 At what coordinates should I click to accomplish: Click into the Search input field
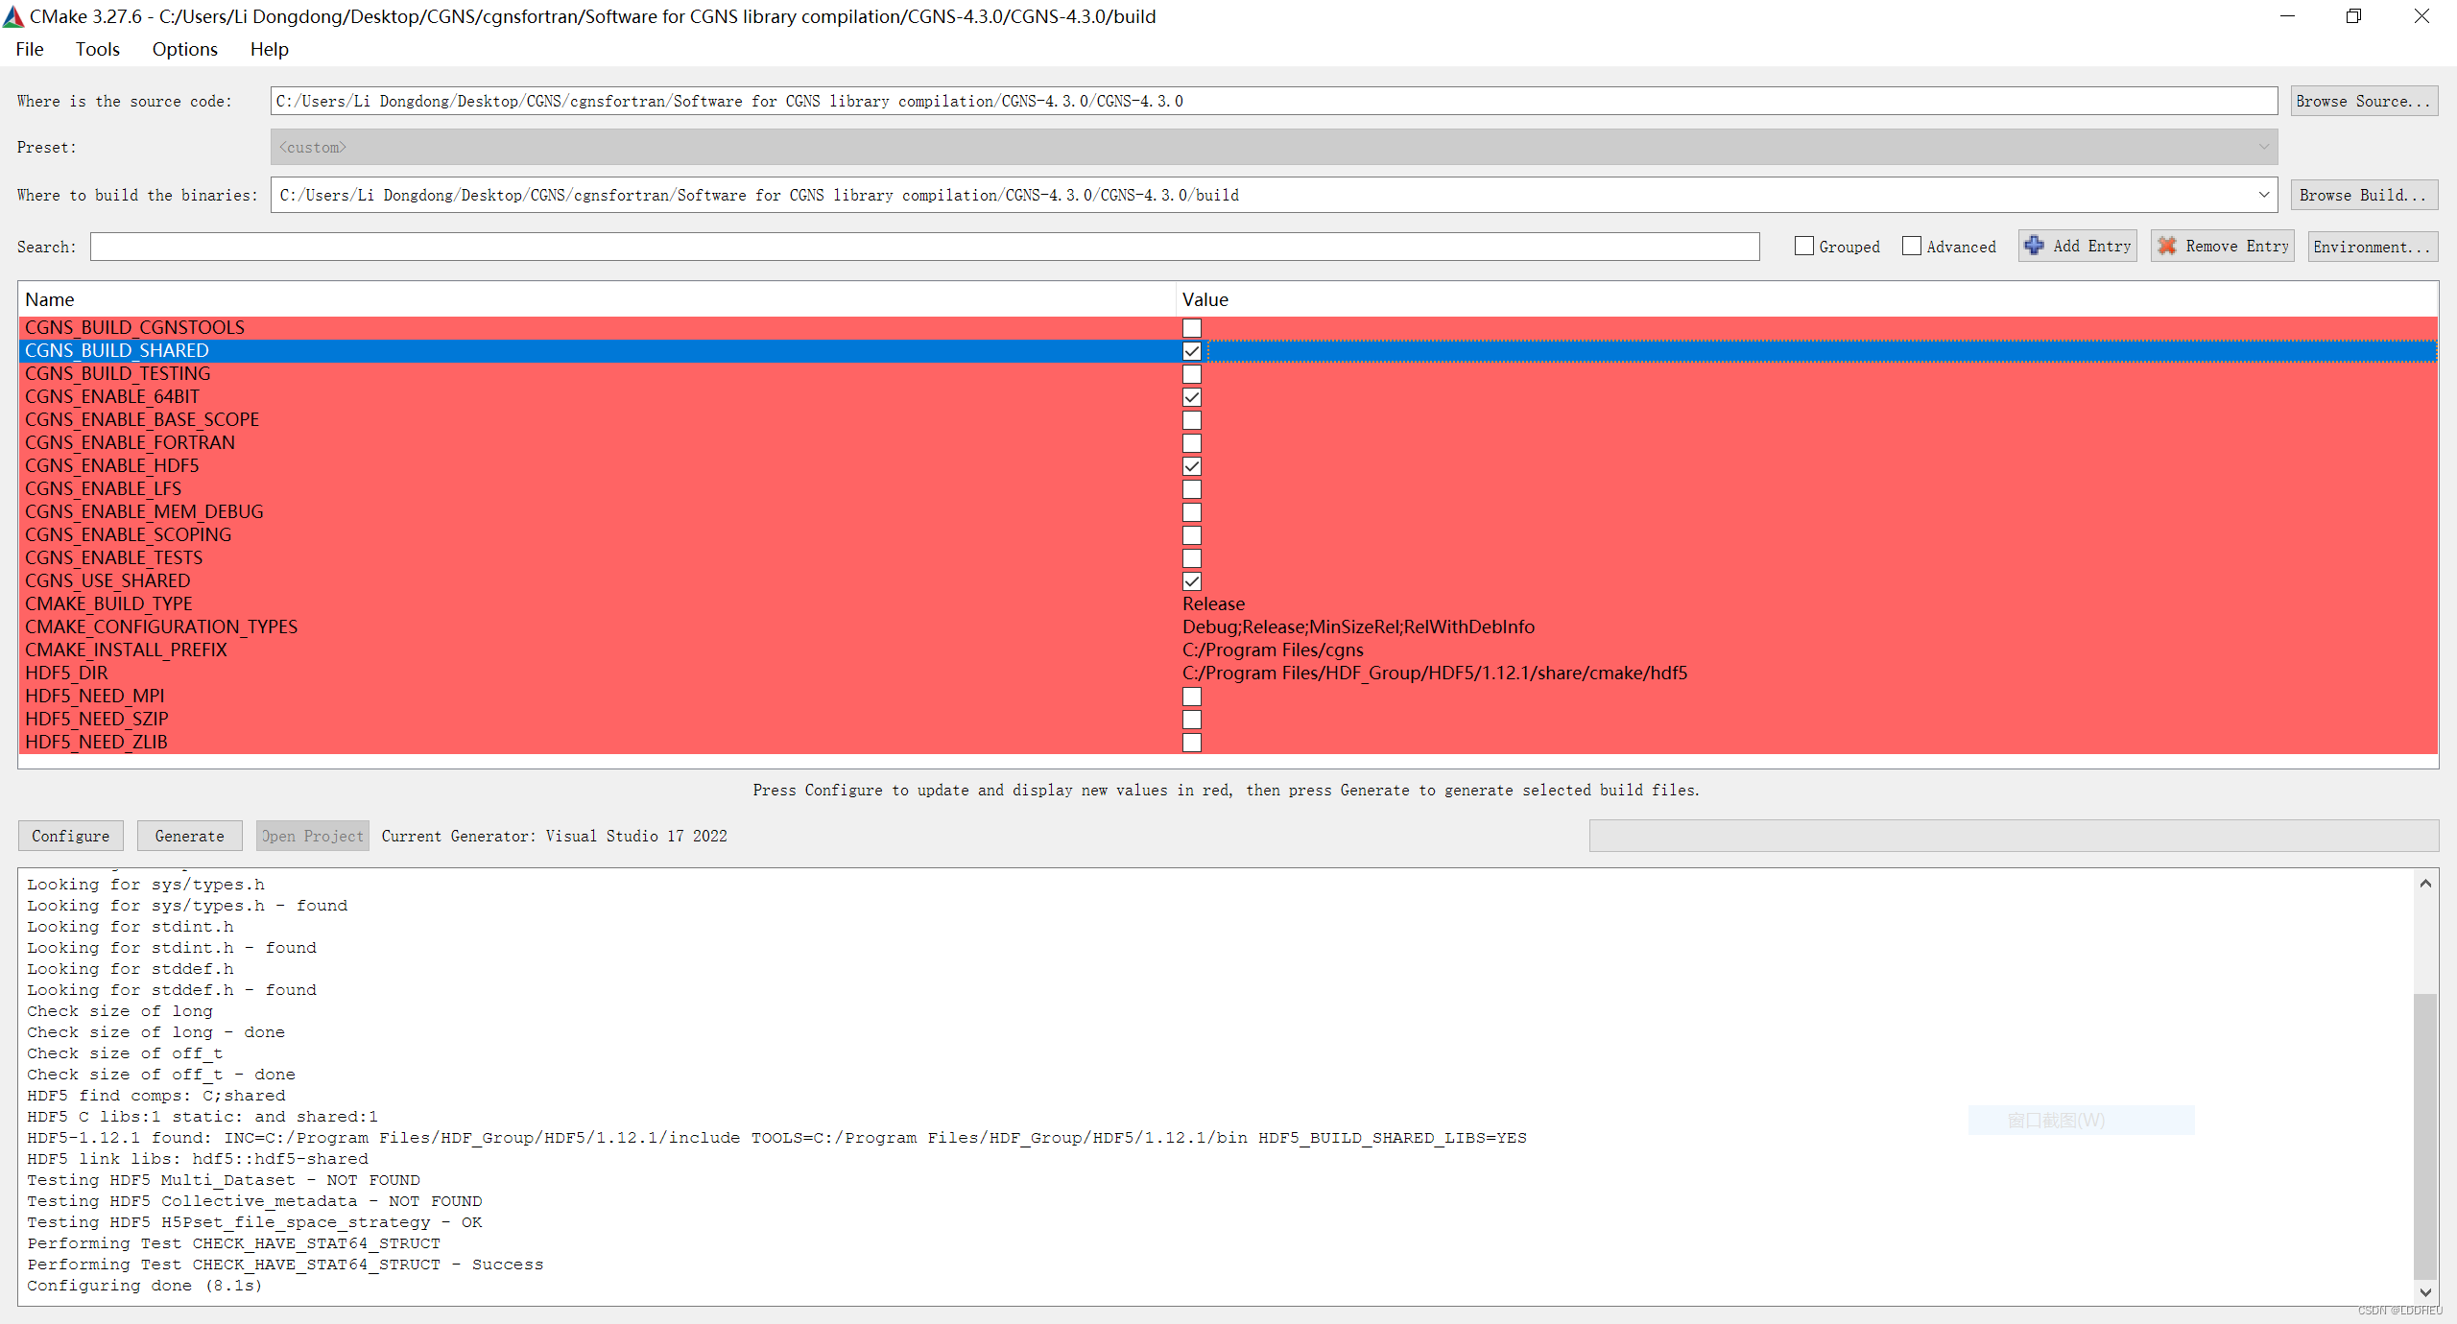click(923, 247)
